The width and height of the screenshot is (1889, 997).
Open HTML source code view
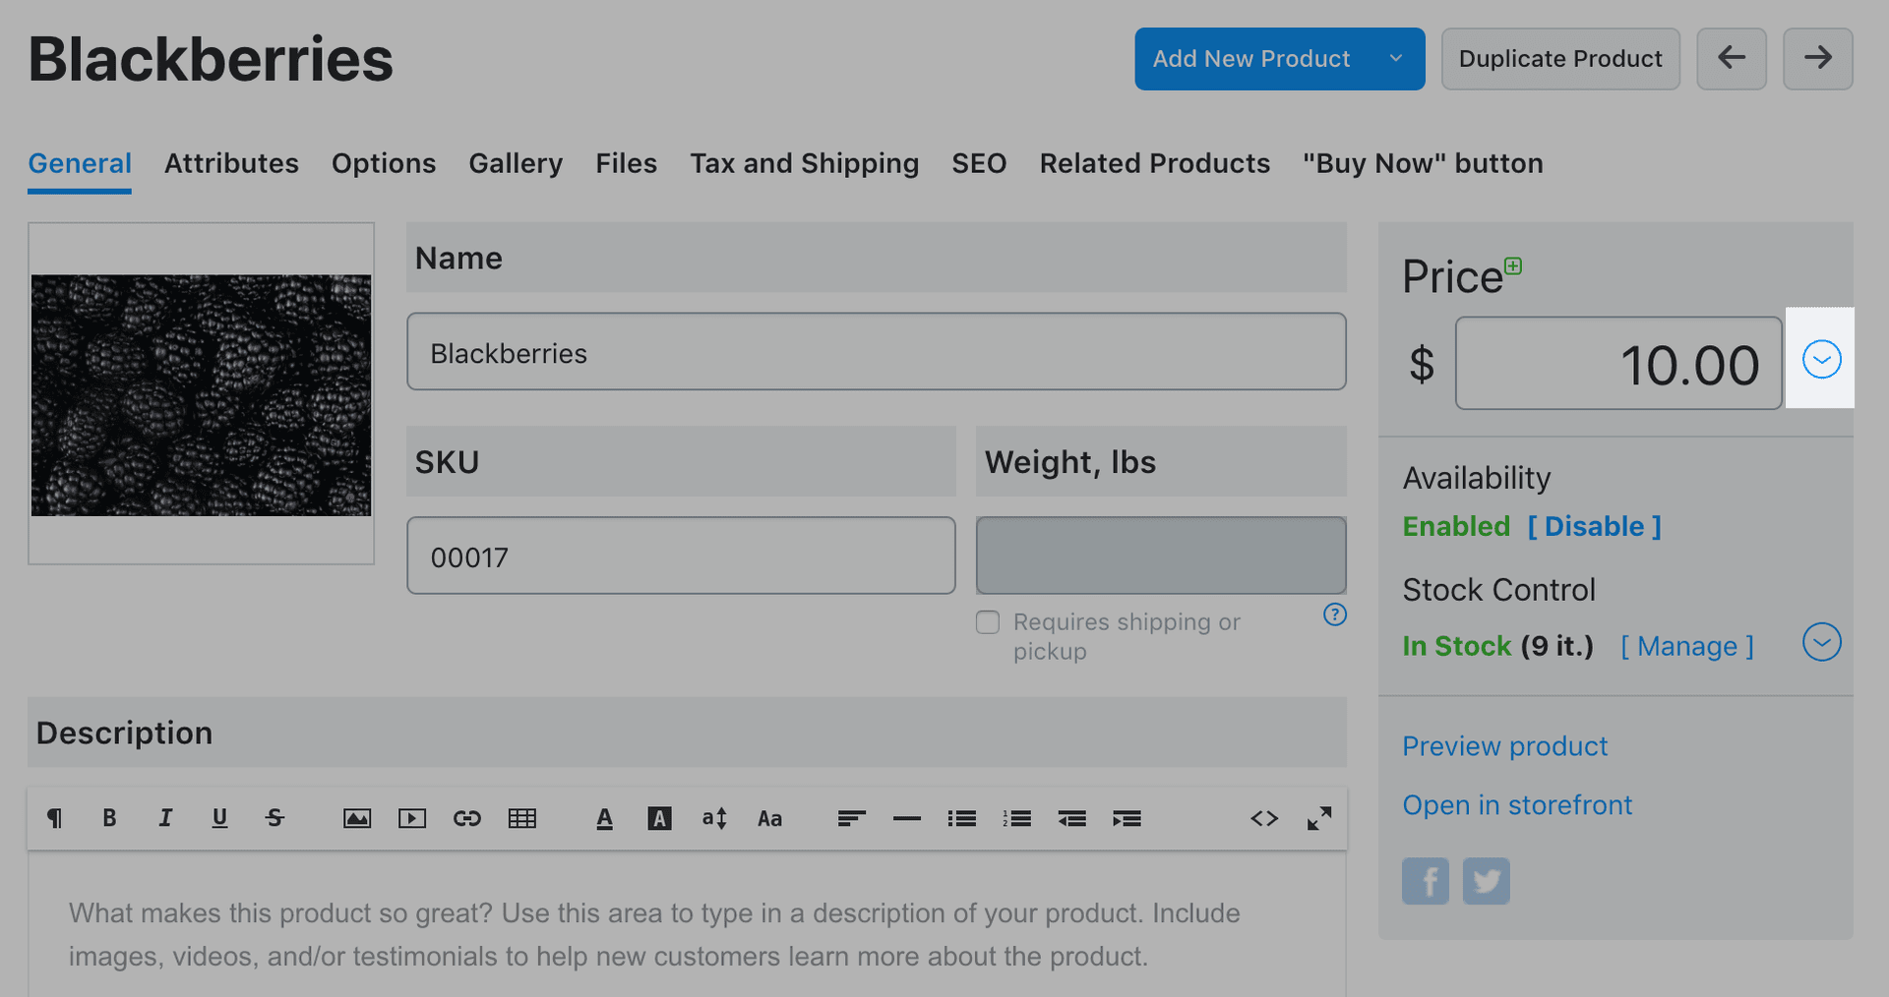click(x=1264, y=818)
